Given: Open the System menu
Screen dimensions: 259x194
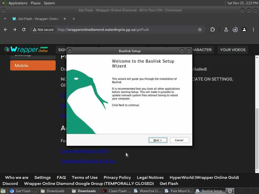Looking at the screenshot, I should coord(49,3).
